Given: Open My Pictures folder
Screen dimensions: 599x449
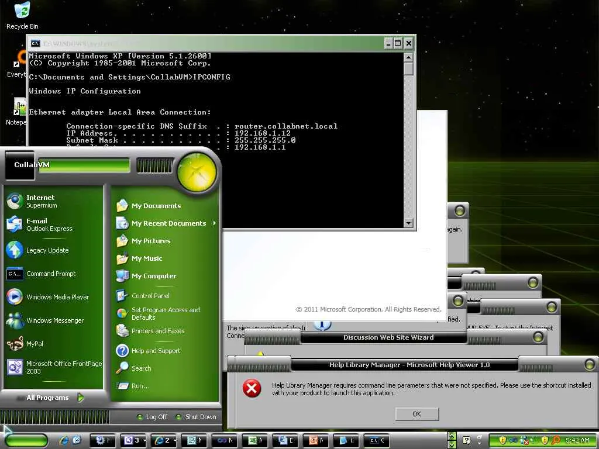Looking at the screenshot, I should pyautogui.click(x=165, y=241).
